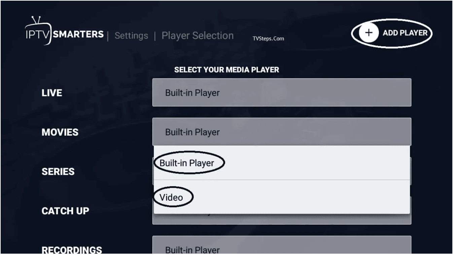The width and height of the screenshot is (453, 255).
Task: Click the CATCH UP dropdown strip below the popup
Action: pyautogui.click(x=281, y=219)
